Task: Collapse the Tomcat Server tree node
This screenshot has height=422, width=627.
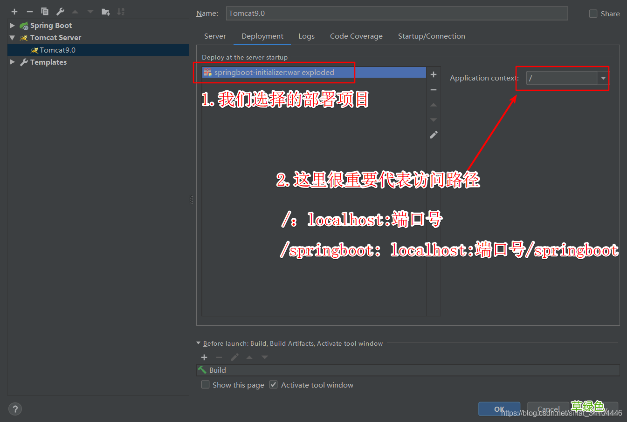Action: (x=12, y=37)
